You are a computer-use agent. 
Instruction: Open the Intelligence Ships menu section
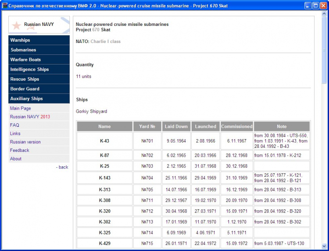coord(39,69)
